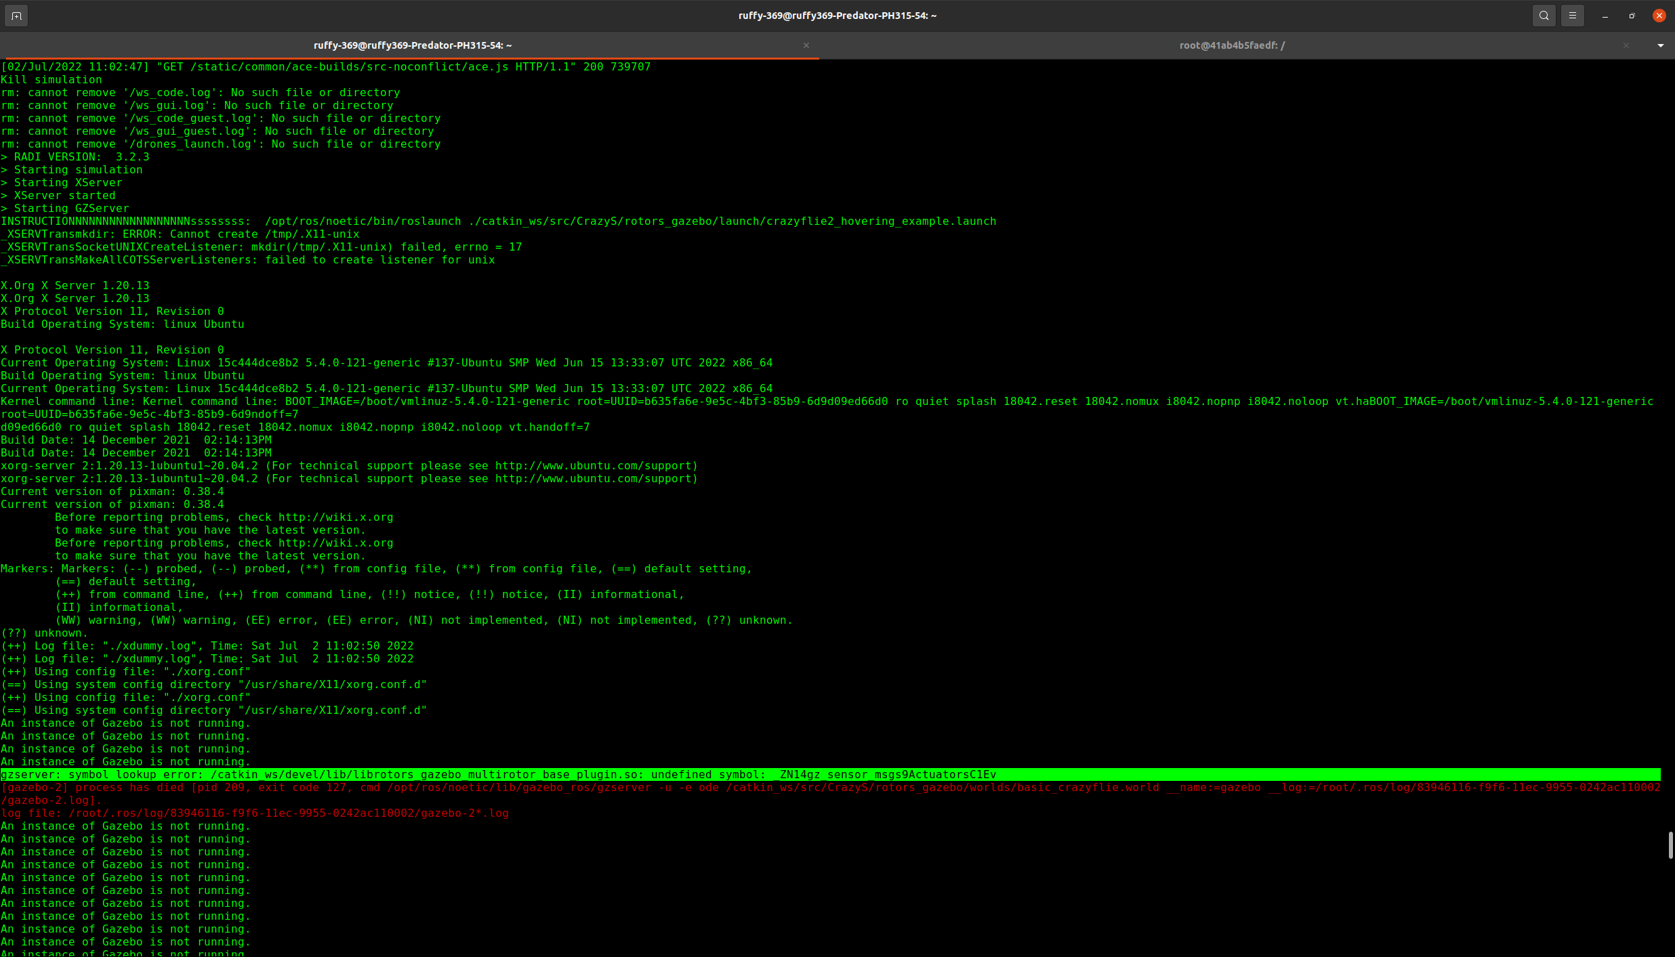Close the terminal window
This screenshot has width=1675, height=957.
(1659, 16)
